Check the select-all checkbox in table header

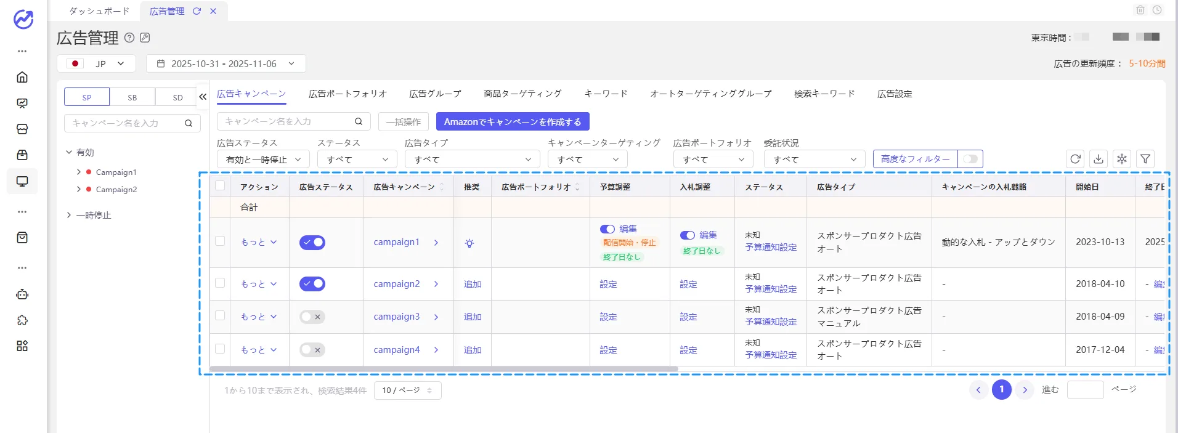pyautogui.click(x=220, y=185)
